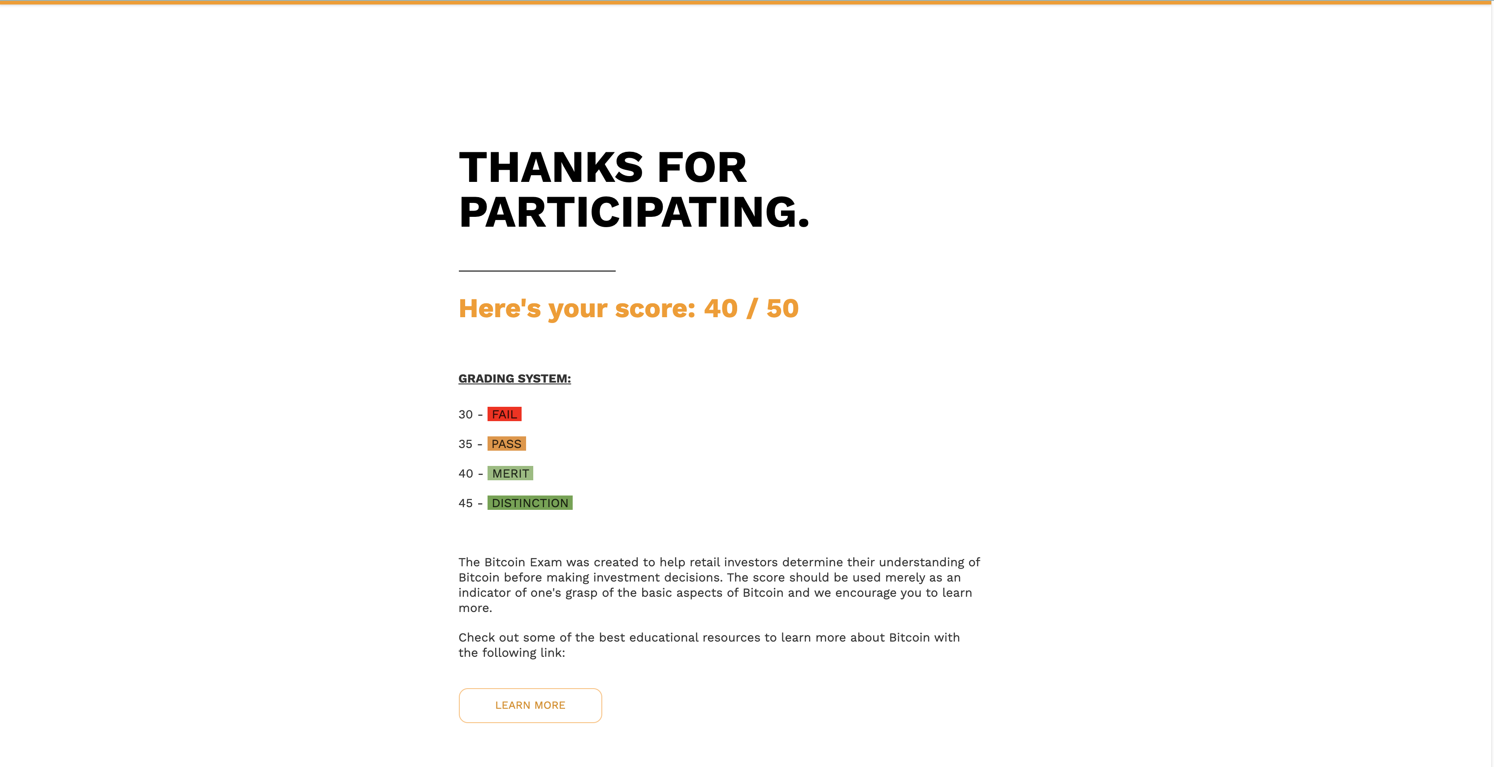Click the number 40 in grading list

pyautogui.click(x=465, y=474)
